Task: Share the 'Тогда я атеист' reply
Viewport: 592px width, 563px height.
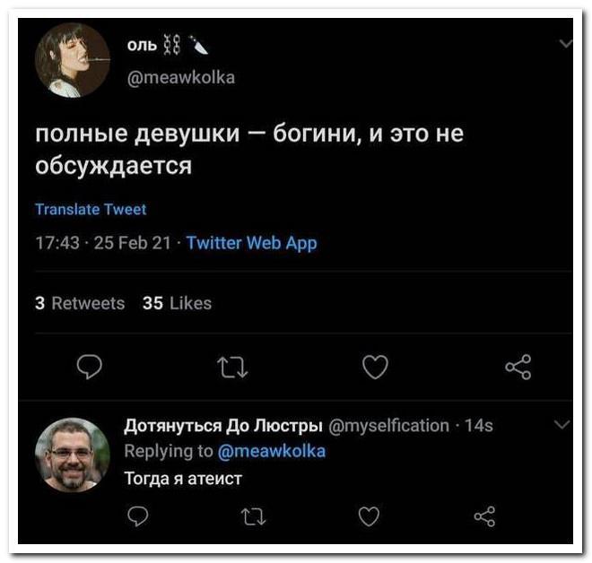Action: tap(483, 515)
